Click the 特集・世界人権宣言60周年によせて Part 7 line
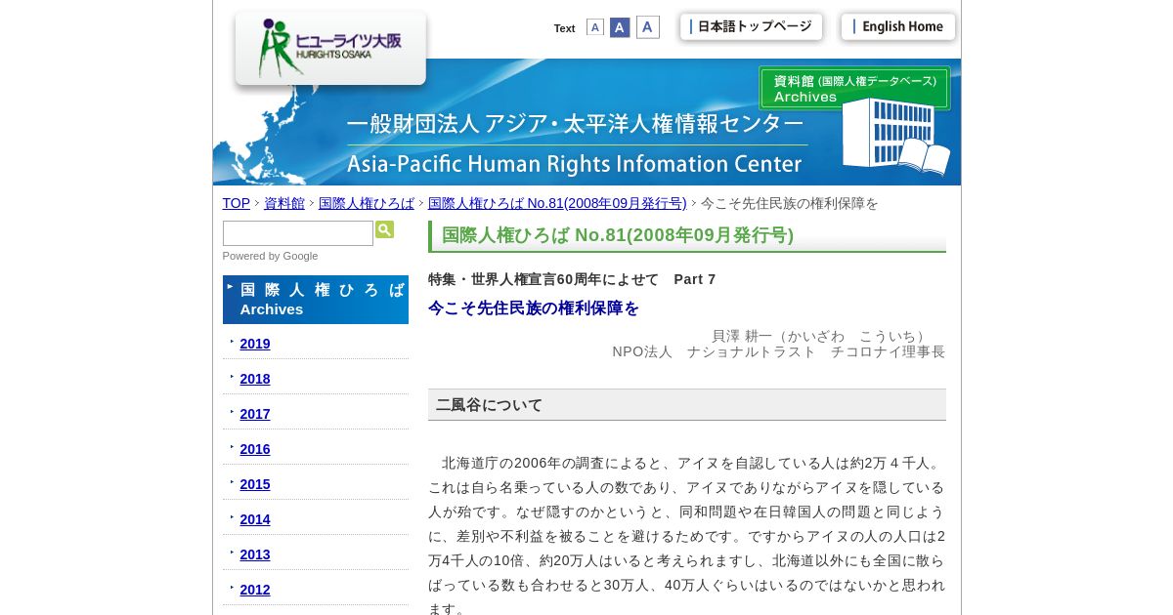The image size is (1173, 615). pos(572,279)
